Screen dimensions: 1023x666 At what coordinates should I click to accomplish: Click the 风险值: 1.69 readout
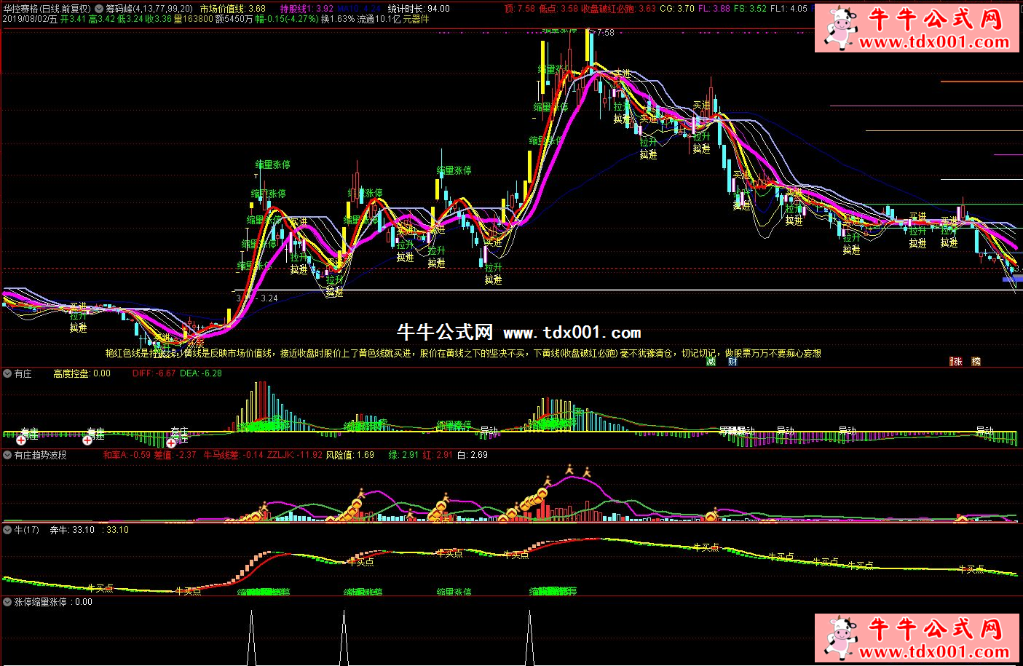(349, 455)
